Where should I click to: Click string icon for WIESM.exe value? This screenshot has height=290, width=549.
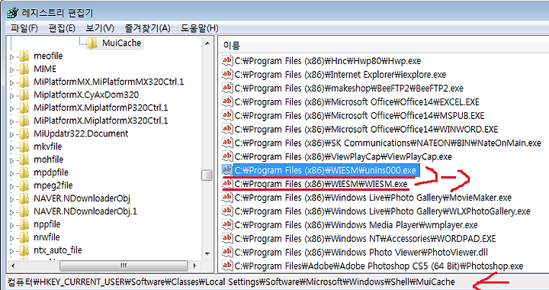pos(227,183)
